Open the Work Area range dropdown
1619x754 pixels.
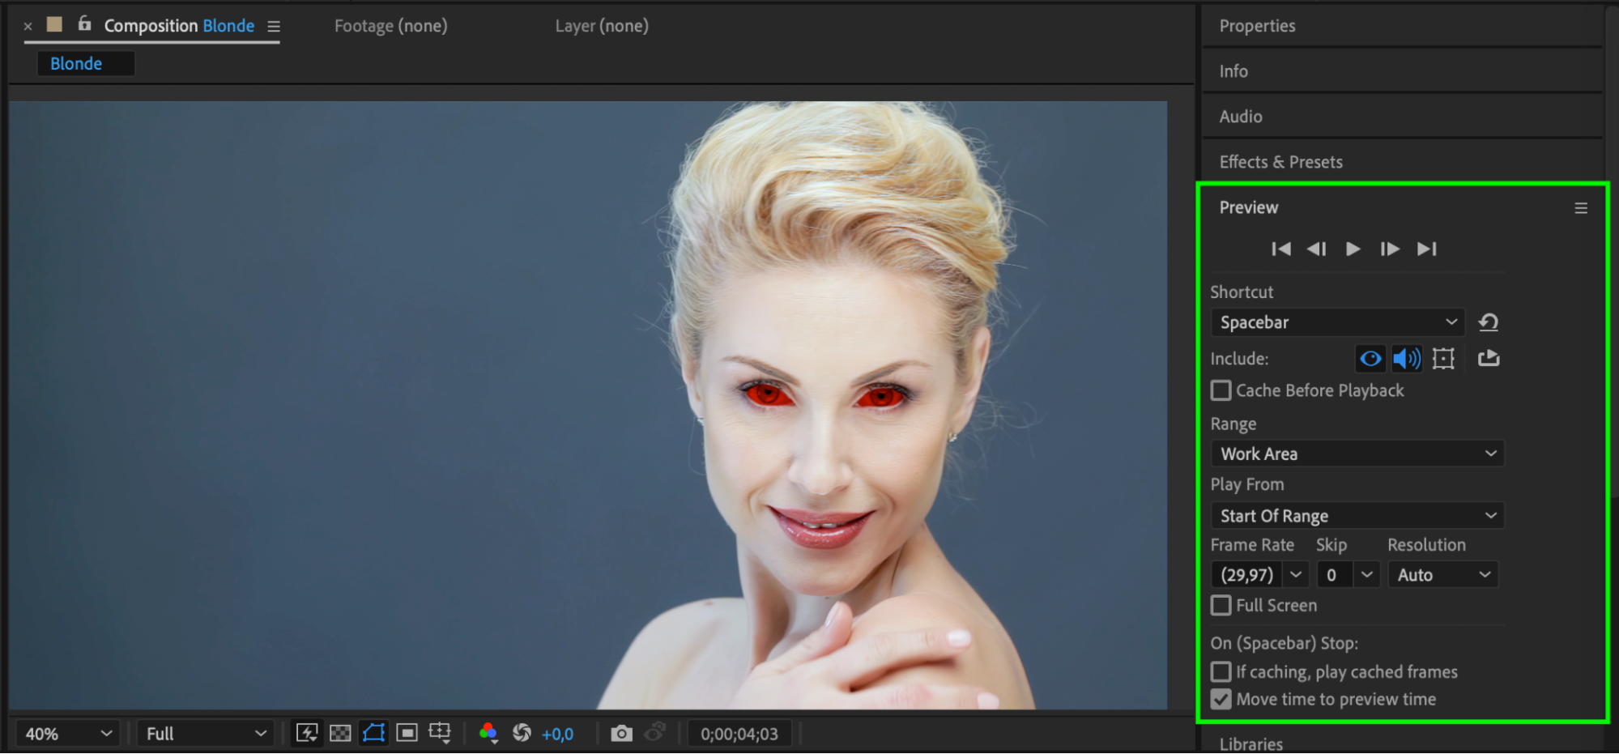point(1357,454)
